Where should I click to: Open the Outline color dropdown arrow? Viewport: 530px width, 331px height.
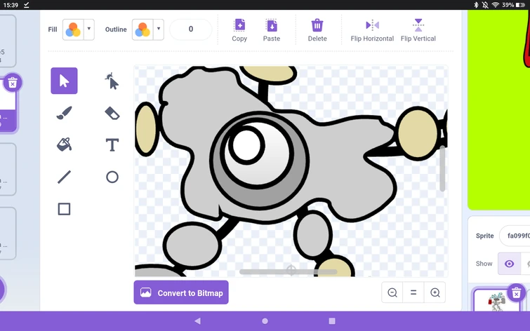click(x=159, y=29)
